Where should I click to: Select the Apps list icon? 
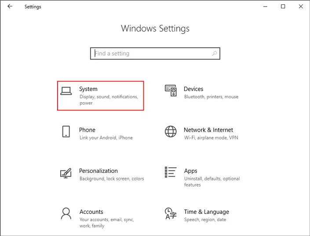(x=171, y=172)
